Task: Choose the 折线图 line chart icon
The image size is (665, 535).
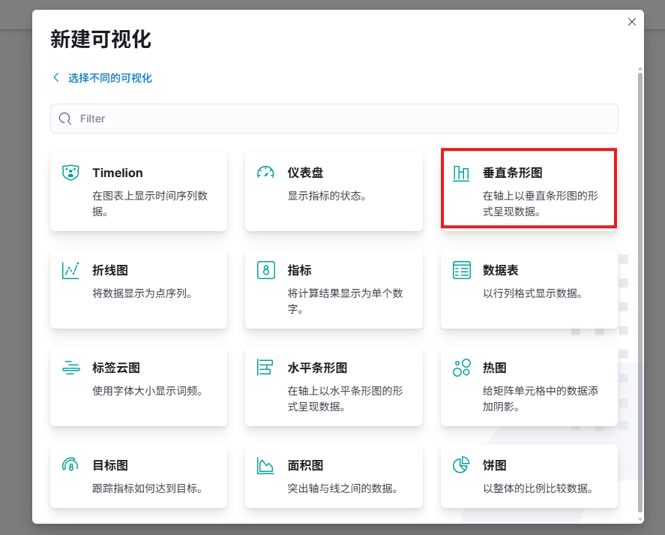Action: point(70,270)
